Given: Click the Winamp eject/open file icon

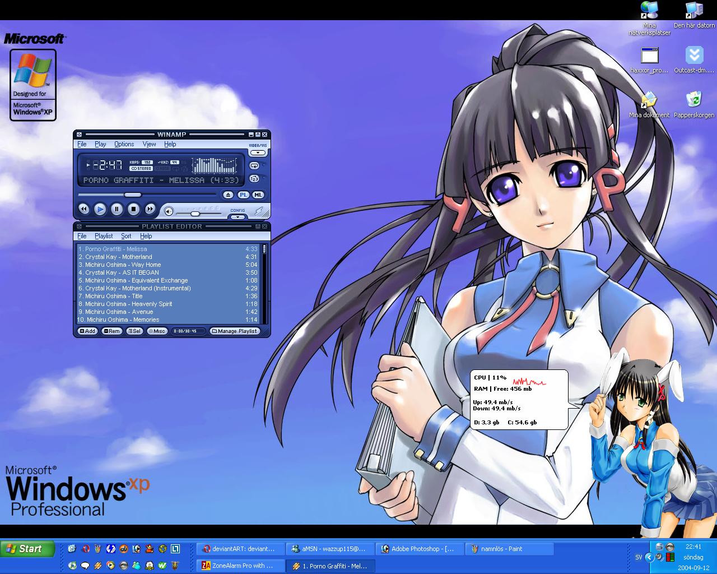Looking at the screenshot, I should 228,195.
